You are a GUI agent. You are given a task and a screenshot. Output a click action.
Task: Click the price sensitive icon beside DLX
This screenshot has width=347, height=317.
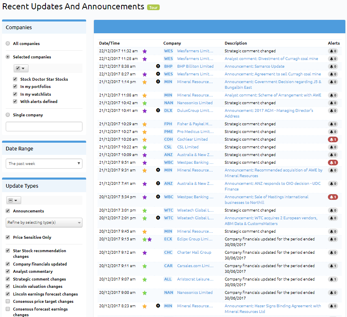pyautogui.click(x=158, y=110)
